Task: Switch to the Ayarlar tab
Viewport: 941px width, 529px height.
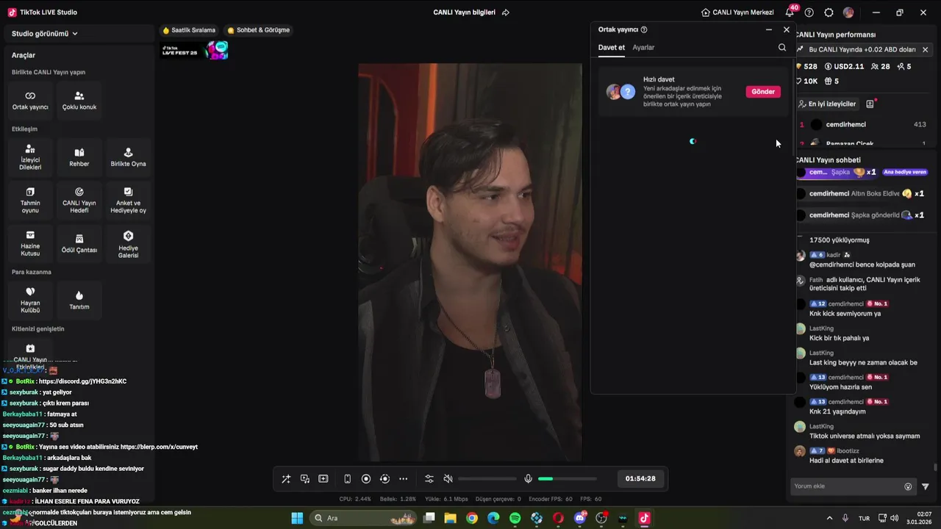Action: click(643, 48)
